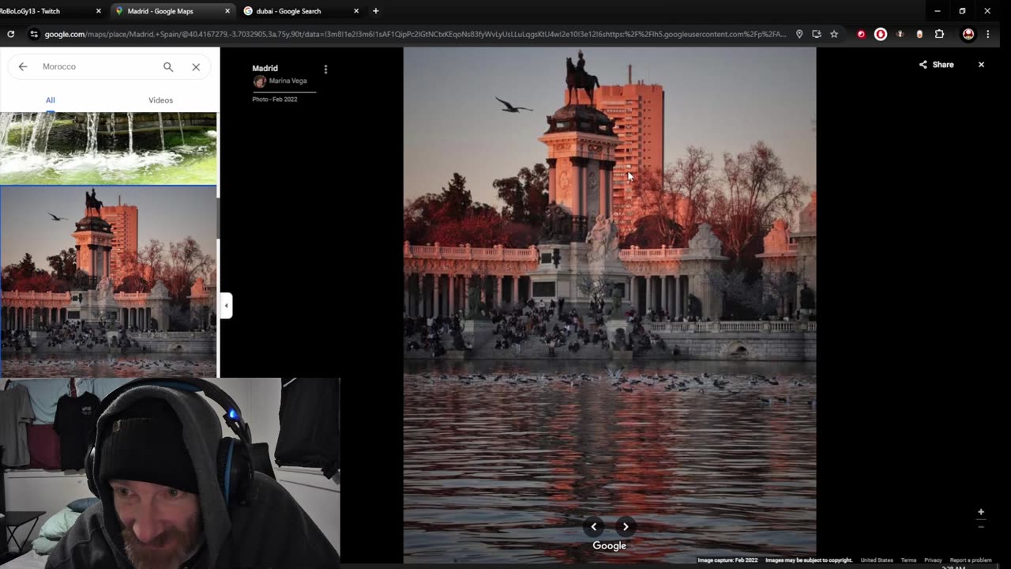Close the Twitch tab
Viewport: 1011px width, 569px height.
pyautogui.click(x=98, y=11)
